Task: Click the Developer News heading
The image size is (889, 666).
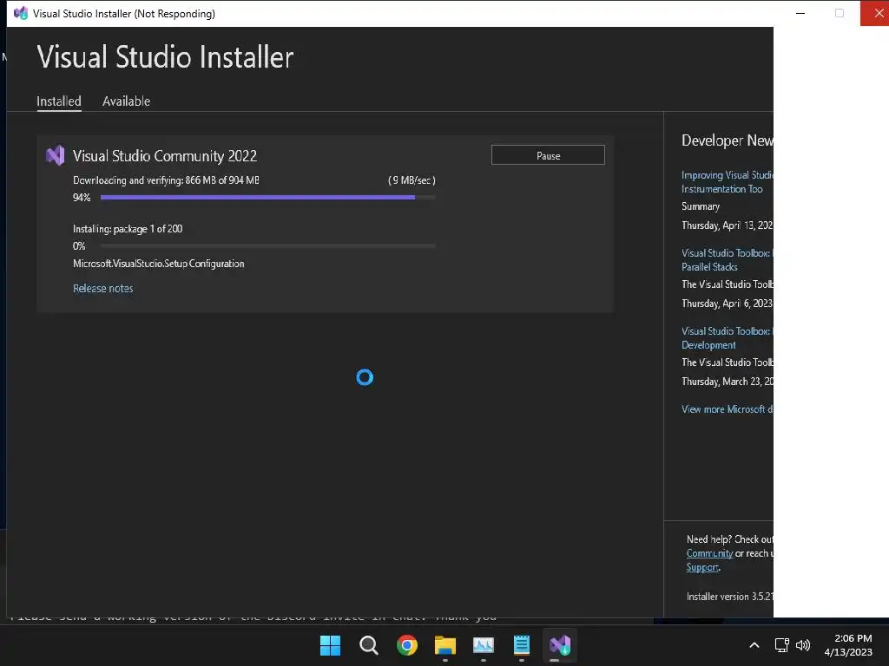Action: pyautogui.click(x=728, y=140)
